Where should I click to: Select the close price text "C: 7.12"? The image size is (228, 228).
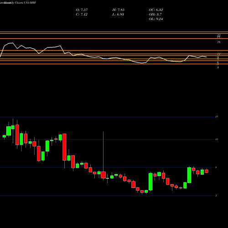pos(82,14)
